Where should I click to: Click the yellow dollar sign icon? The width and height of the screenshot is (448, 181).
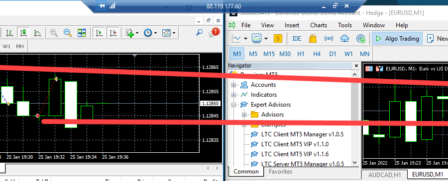(x=278, y=38)
